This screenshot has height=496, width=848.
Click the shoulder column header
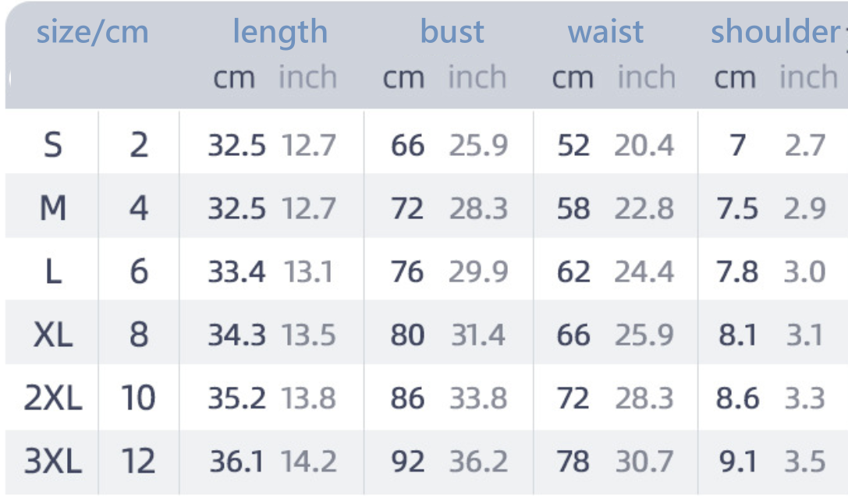point(775,31)
